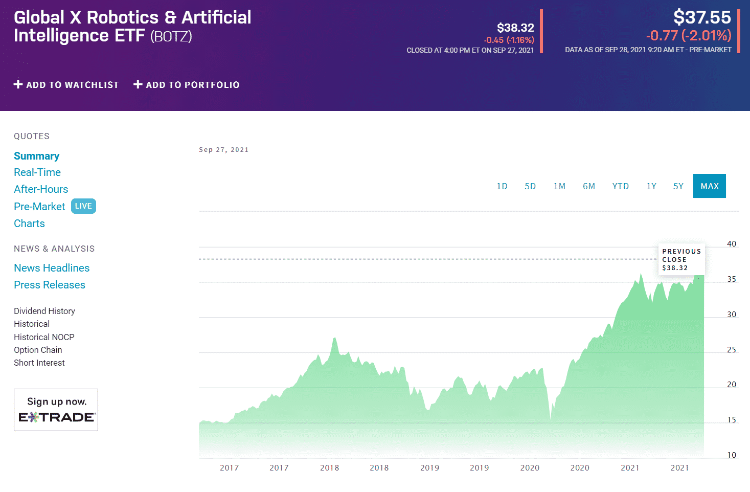This screenshot has width=750, height=492.
Task: Click the chart peak near early 2018
Action: [335, 338]
